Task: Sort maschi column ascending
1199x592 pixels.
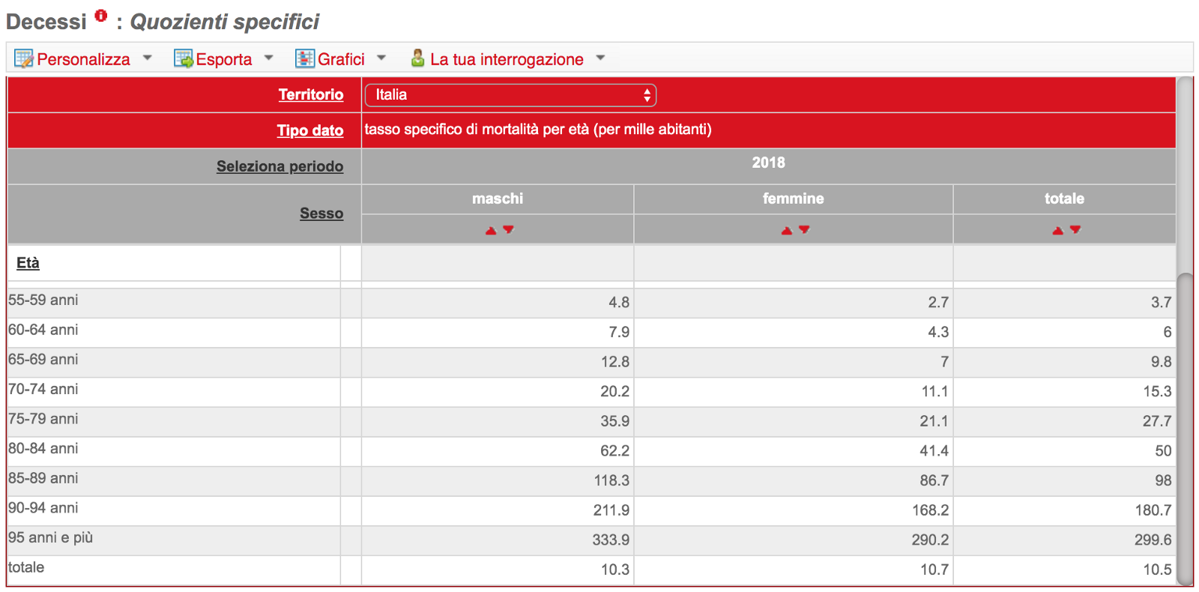Action: [491, 230]
